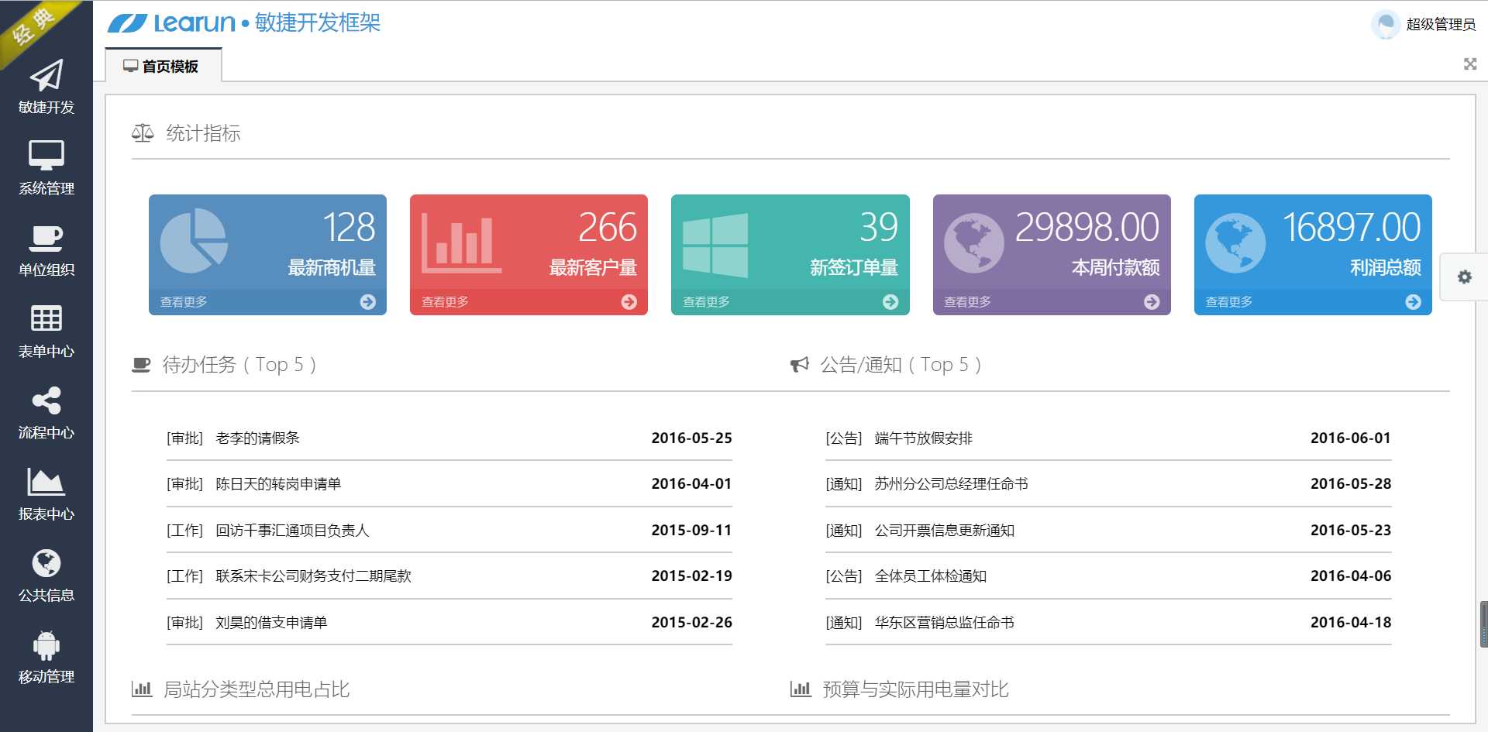The image size is (1488, 732).
Task: Toggle fullscreen expand icon at top right
Action: click(x=1469, y=64)
